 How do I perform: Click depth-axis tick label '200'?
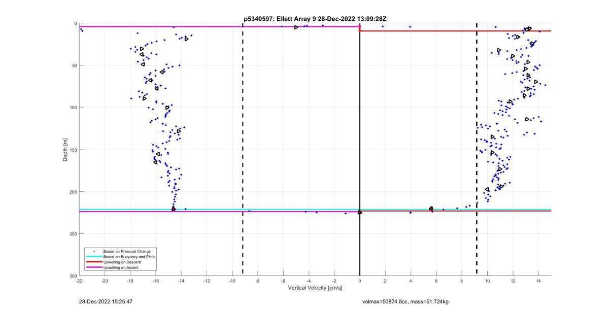click(74, 192)
